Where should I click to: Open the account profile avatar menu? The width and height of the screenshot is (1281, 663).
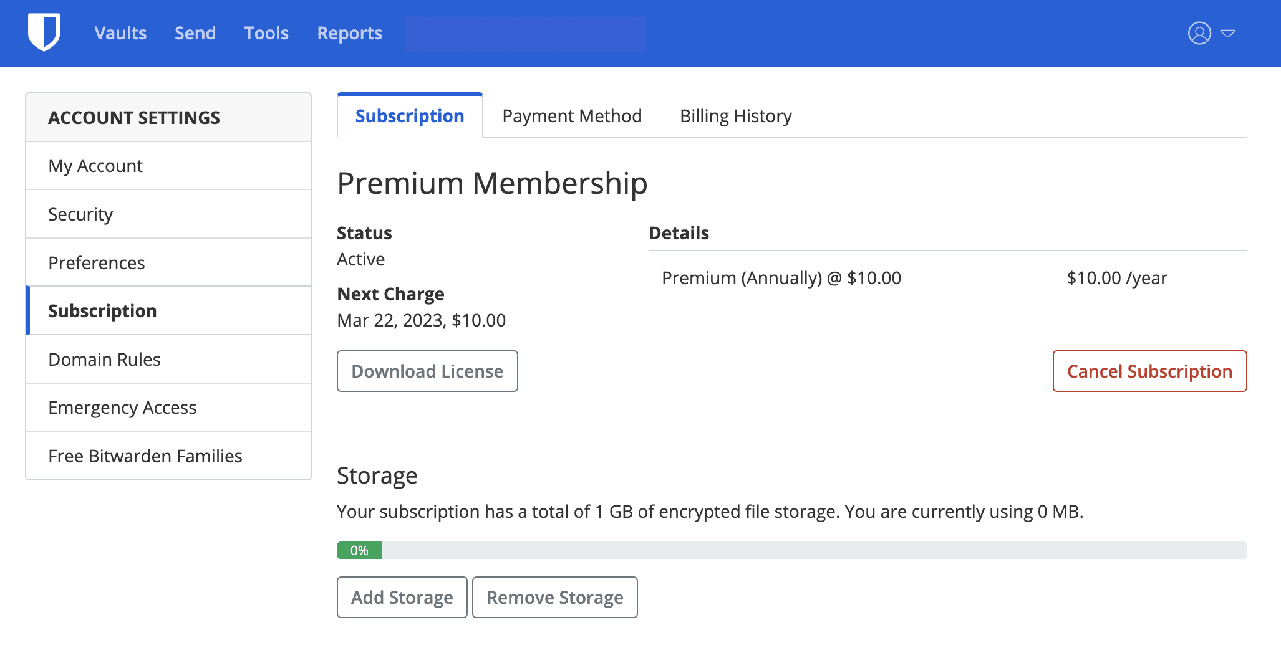pyautogui.click(x=1199, y=33)
